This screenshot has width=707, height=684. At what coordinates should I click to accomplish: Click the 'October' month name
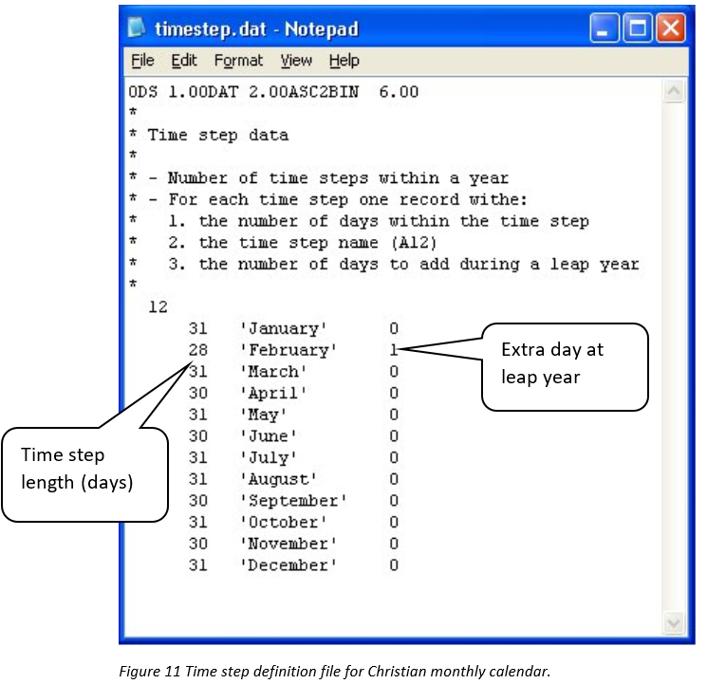[283, 522]
